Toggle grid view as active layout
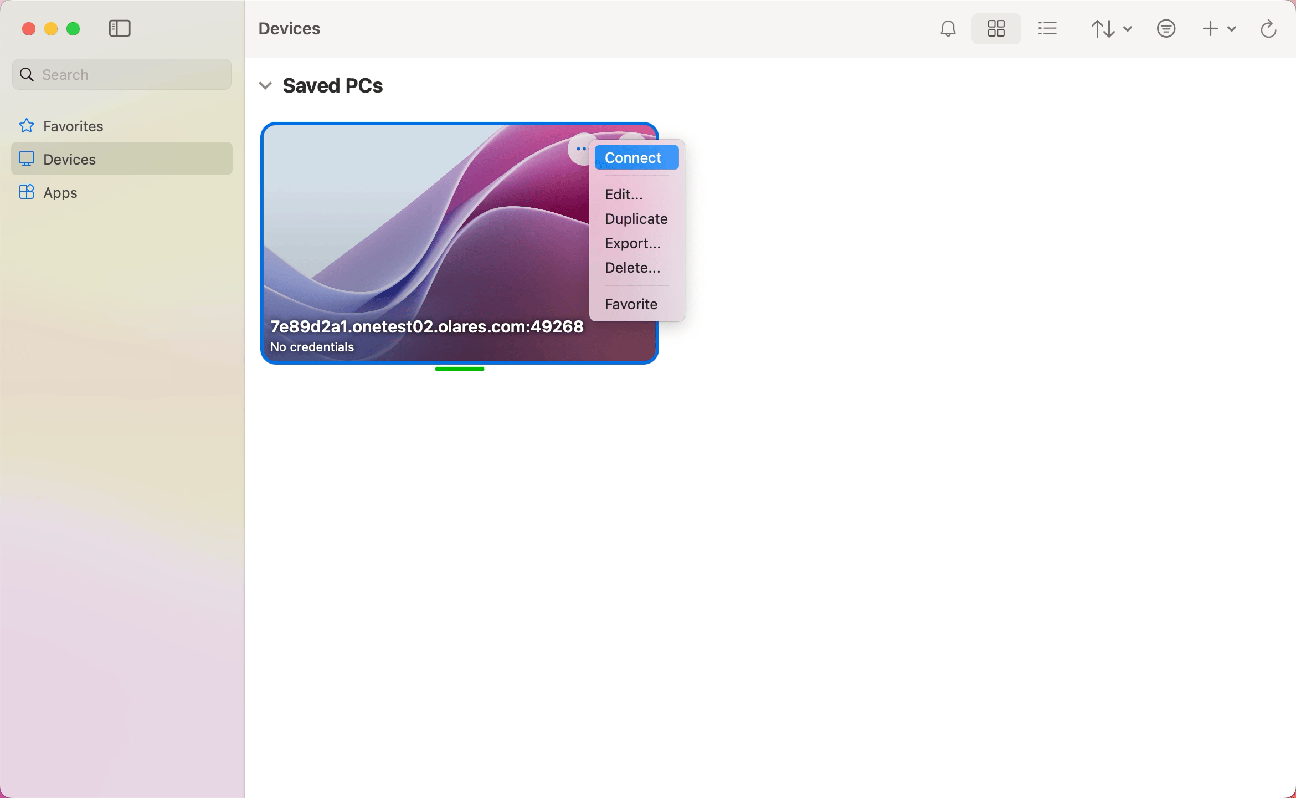This screenshot has width=1296, height=798. point(996,28)
